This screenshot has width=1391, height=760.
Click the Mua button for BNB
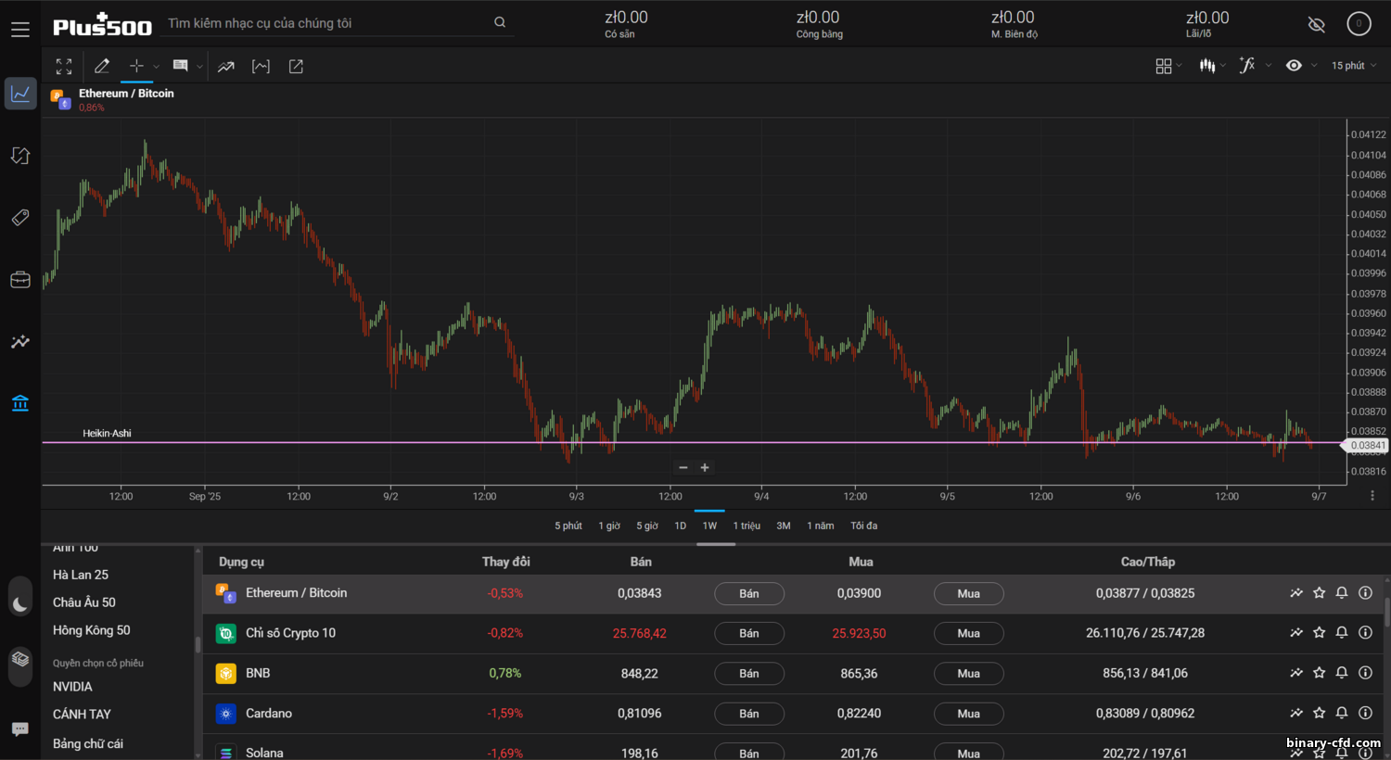click(x=968, y=673)
